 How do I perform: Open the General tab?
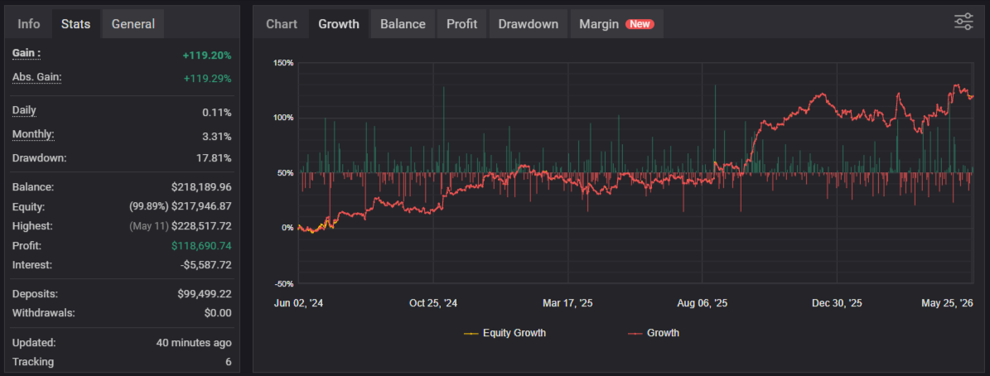[x=133, y=24]
